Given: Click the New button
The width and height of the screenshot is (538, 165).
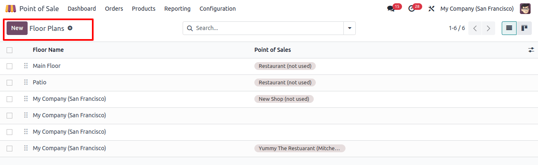Looking at the screenshot, I should [x=17, y=28].
